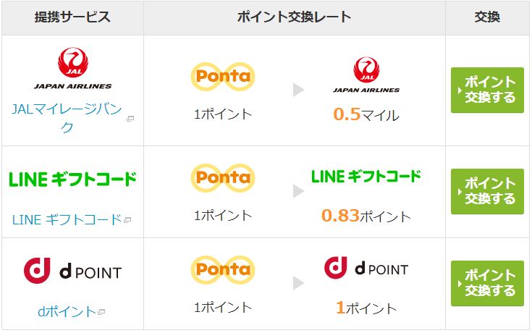Click the Ponta logo in the JAL row
The image size is (532, 333).
(223, 77)
